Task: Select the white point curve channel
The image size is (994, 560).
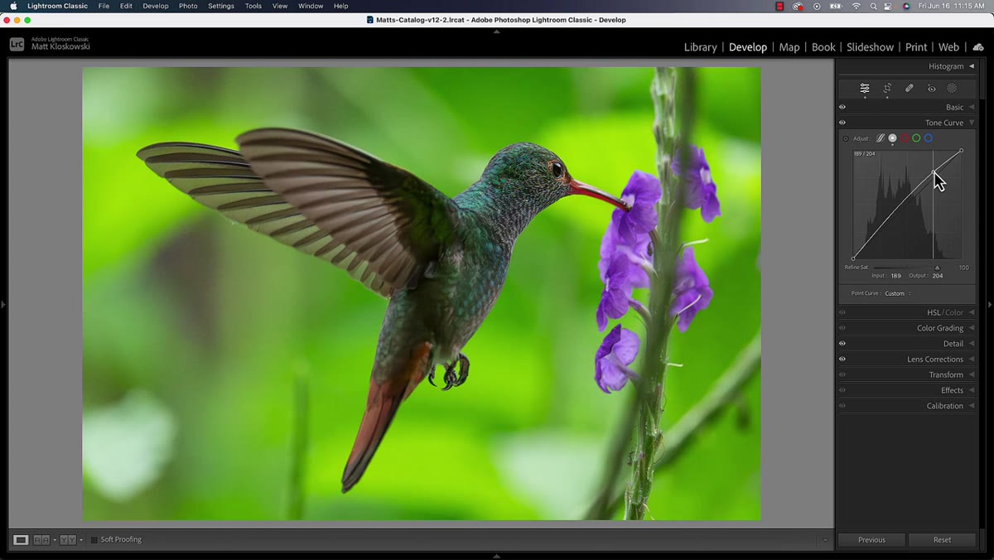Action: tap(892, 138)
